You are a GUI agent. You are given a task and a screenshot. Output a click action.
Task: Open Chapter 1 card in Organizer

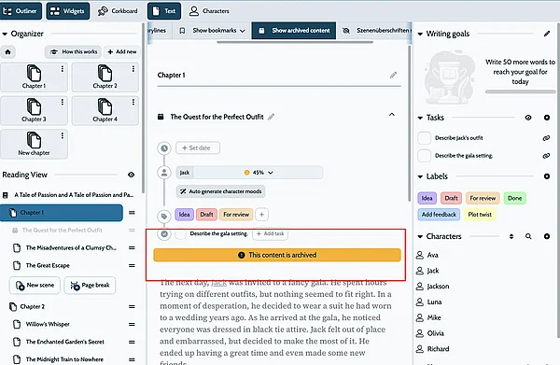coord(34,77)
